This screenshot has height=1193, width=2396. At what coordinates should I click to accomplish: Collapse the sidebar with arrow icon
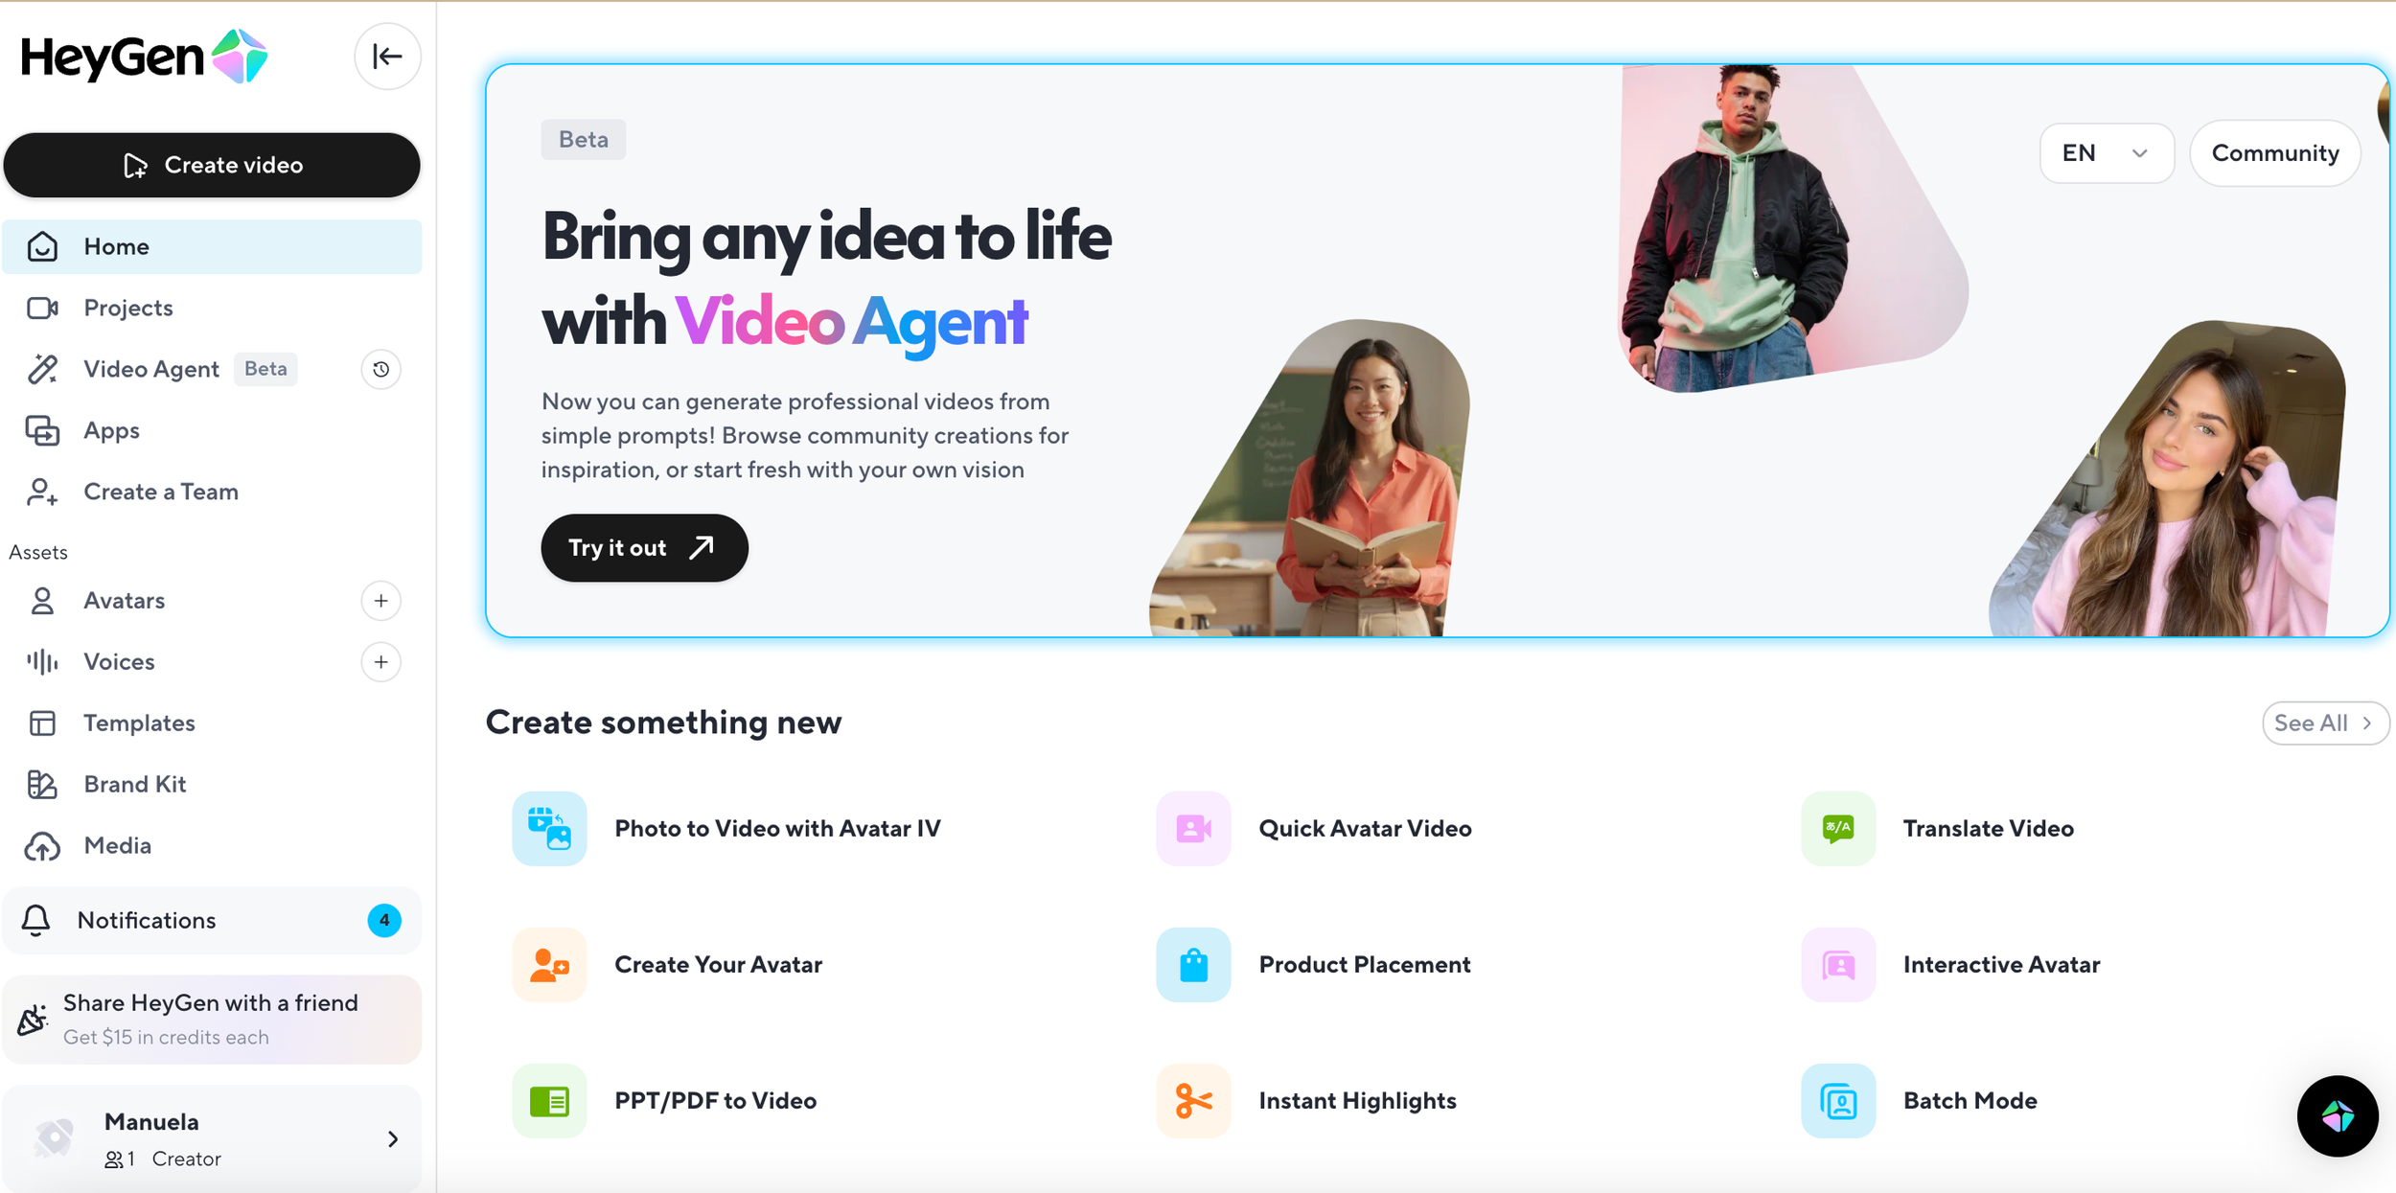pyautogui.click(x=387, y=57)
